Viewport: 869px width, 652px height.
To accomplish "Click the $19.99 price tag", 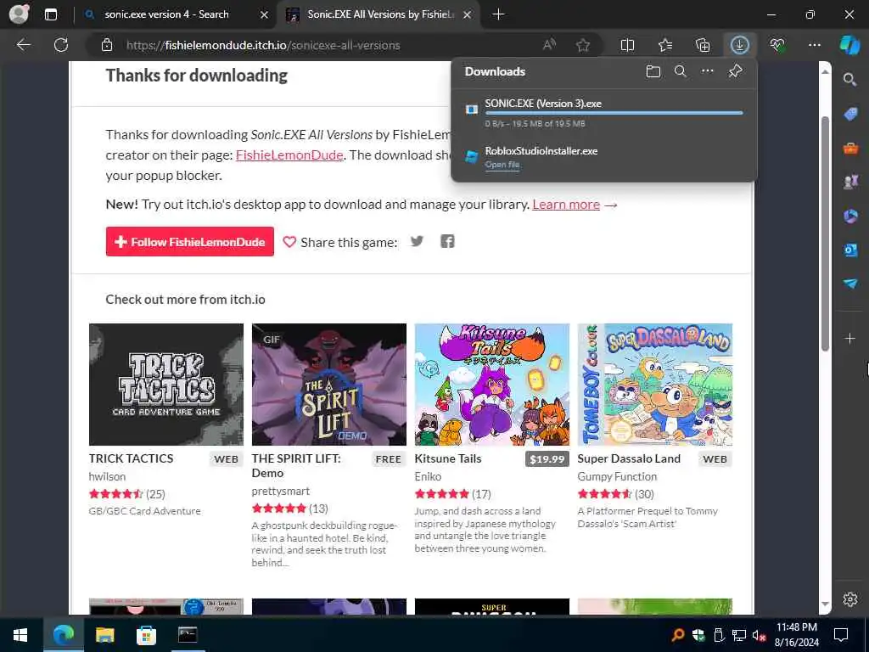I will [x=547, y=459].
